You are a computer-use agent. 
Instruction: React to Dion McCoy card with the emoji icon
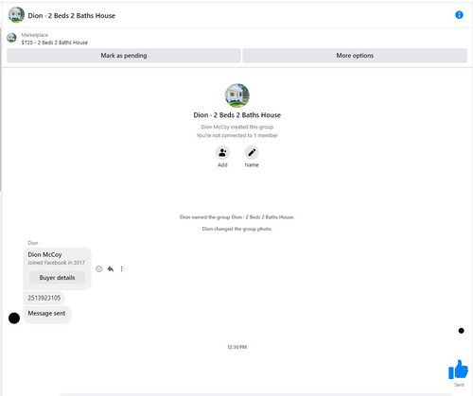pos(99,268)
